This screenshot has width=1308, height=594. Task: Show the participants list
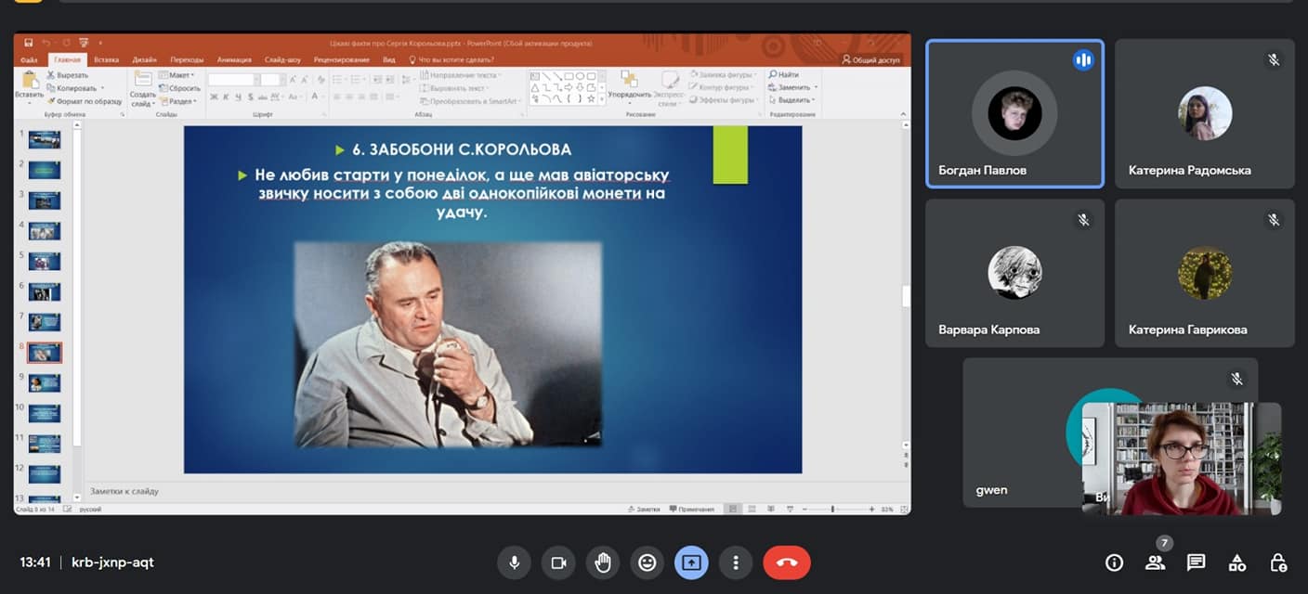click(1155, 562)
